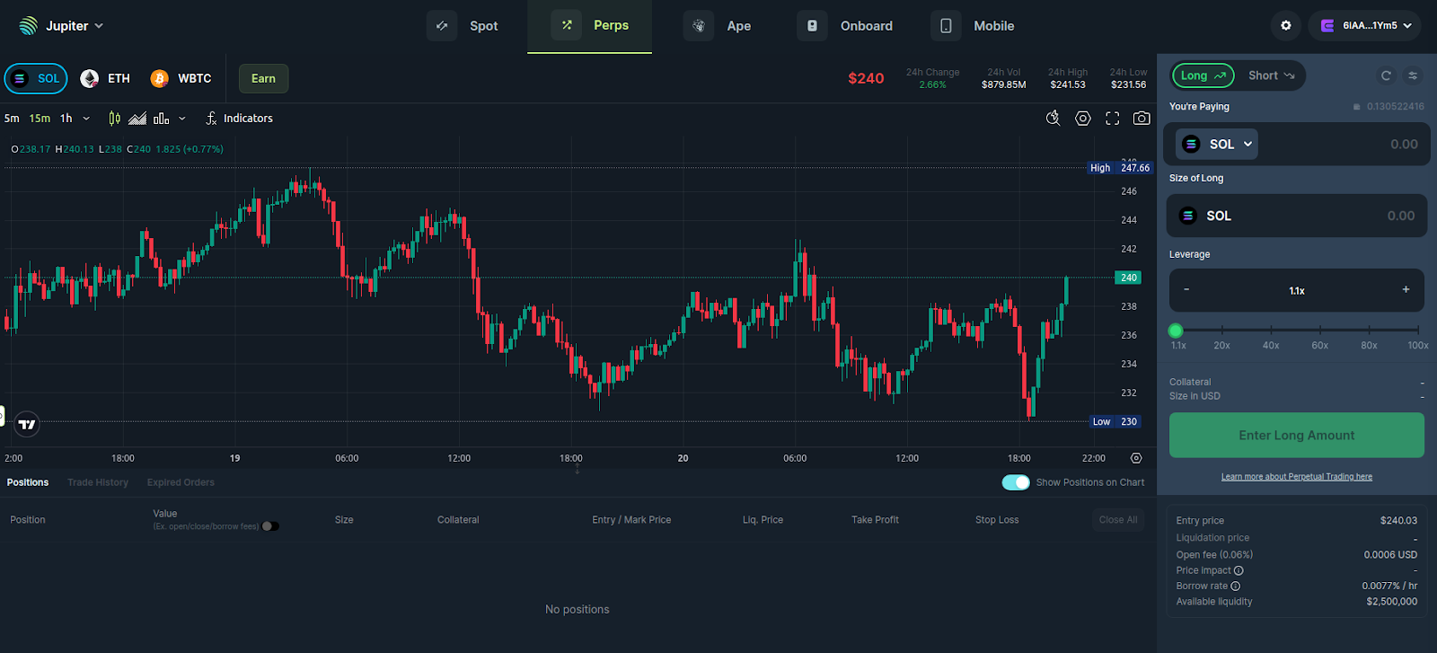The height and width of the screenshot is (653, 1437).
Task: Go to the Ape tab
Action: pos(718,26)
